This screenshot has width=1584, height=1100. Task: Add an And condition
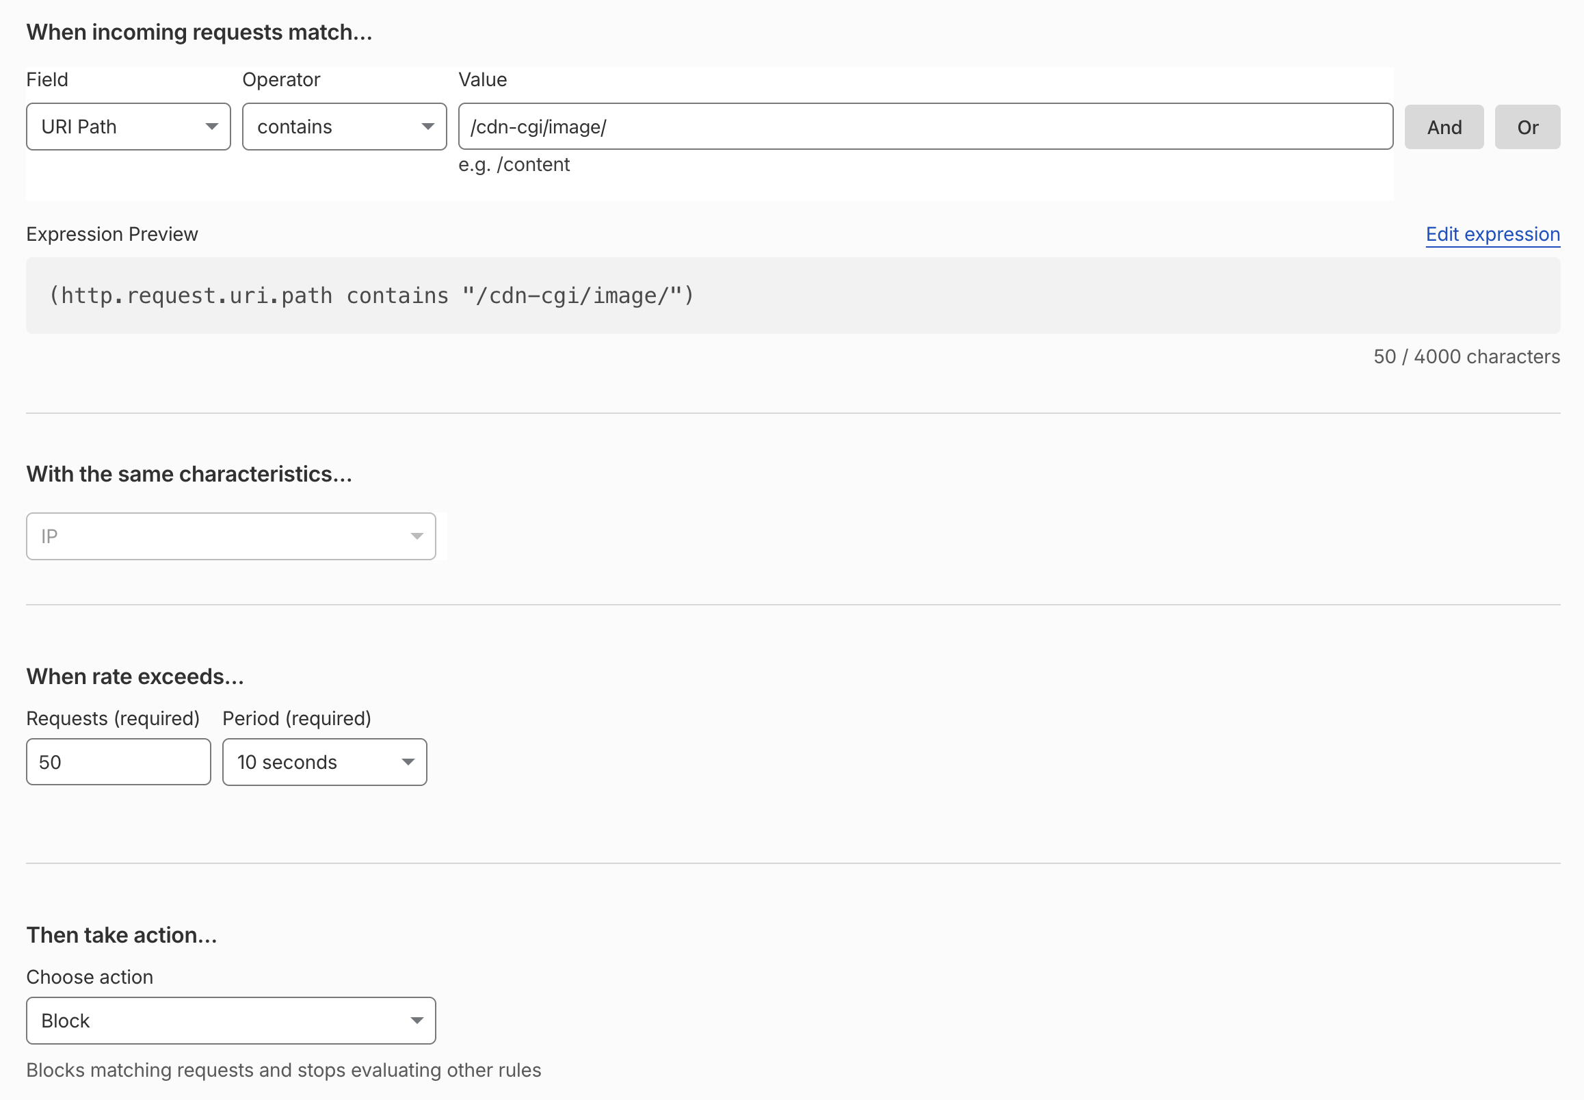coord(1444,127)
